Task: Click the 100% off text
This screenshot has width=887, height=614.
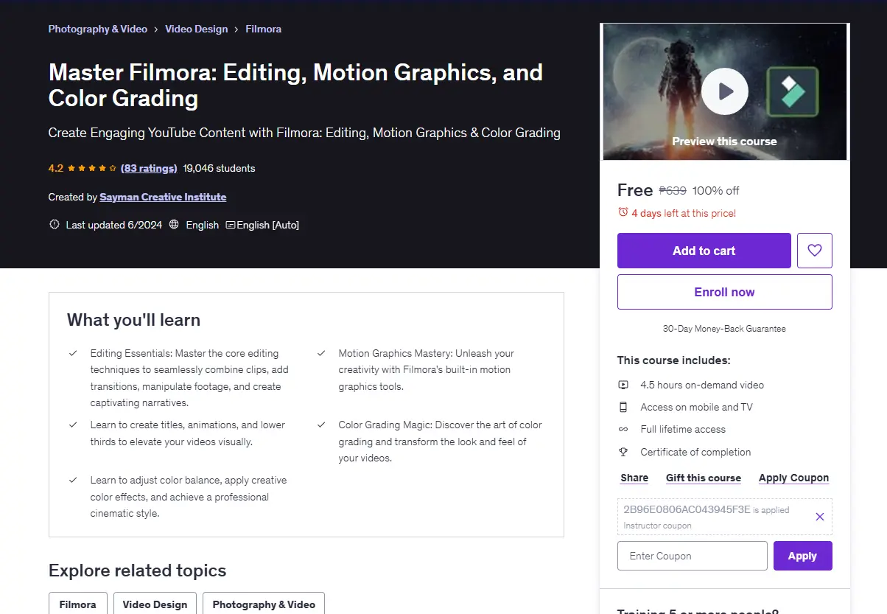Action: pos(716,190)
